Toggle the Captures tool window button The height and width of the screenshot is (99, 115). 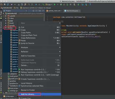[1, 39]
